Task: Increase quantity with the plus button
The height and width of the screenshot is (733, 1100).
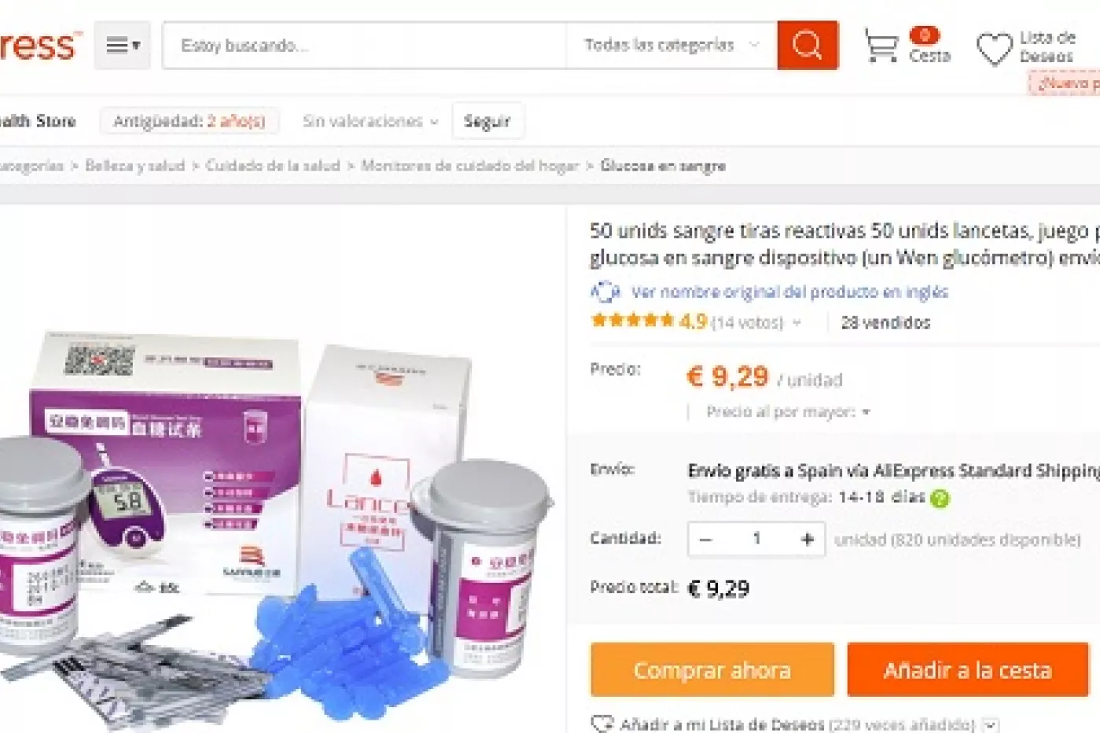Action: 807,539
